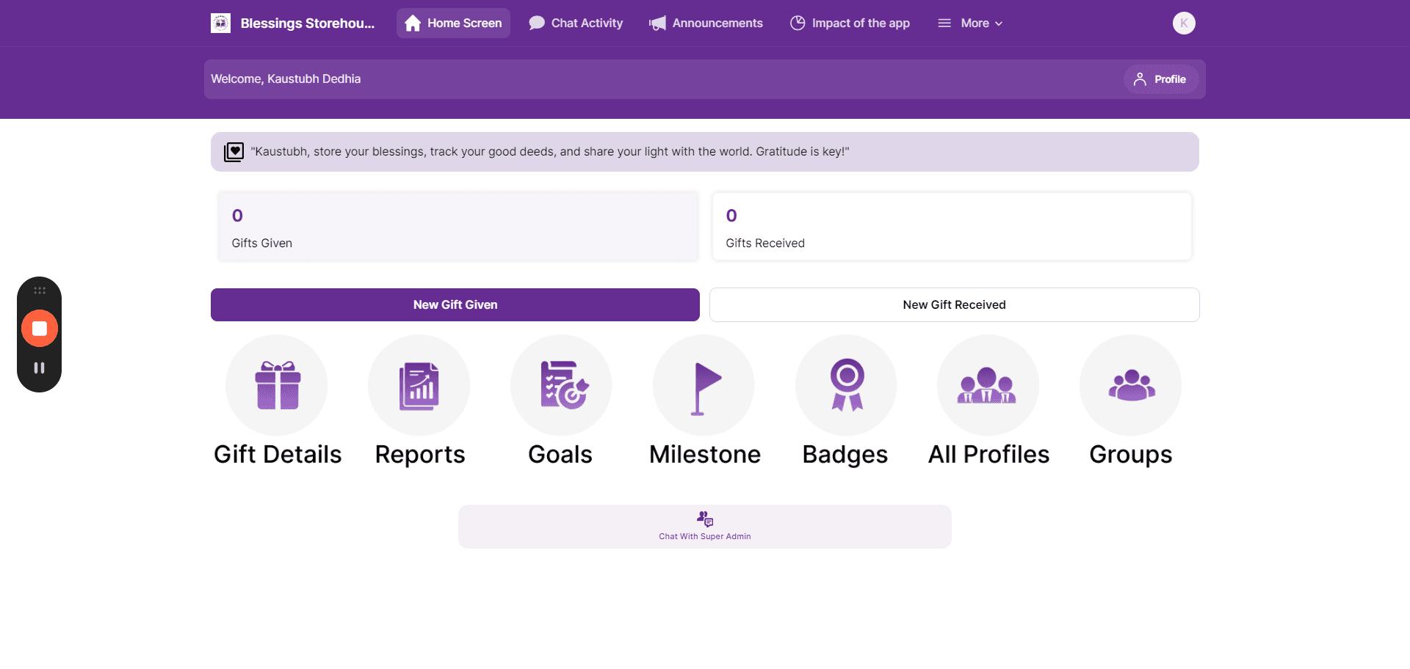This screenshot has width=1410, height=669.
Task: Click the gratitude quote text
Action: [550, 152]
